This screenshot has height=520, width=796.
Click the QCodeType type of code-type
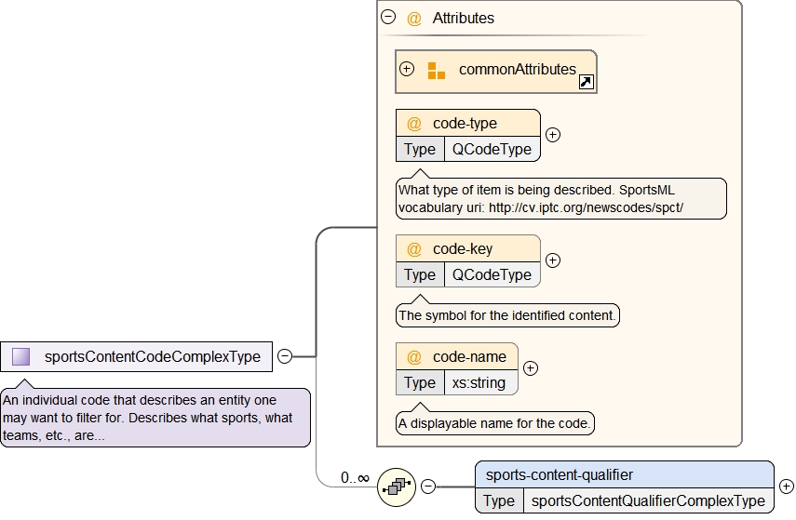492,150
